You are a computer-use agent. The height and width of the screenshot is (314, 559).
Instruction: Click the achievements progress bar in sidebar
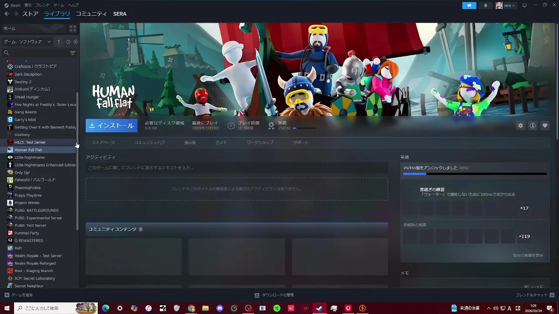click(474, 174)
